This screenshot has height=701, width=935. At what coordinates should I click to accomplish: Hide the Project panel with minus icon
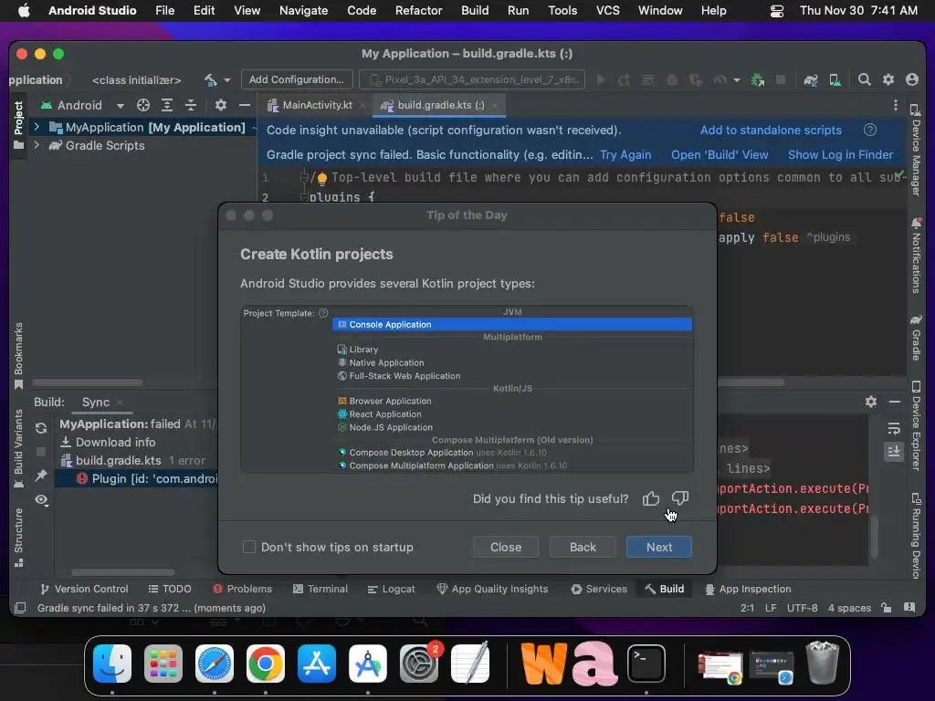(244, 105)
